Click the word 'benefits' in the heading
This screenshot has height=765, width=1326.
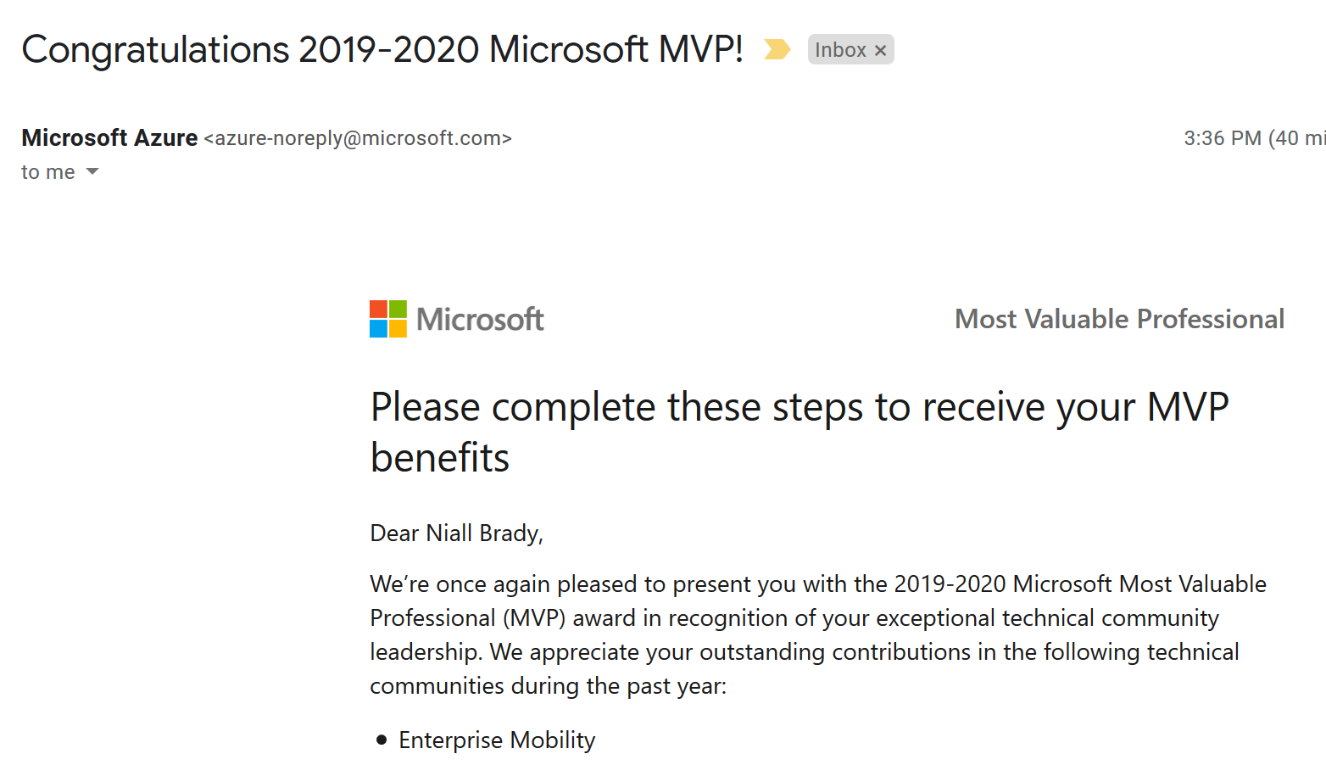(x=440, y=458)
